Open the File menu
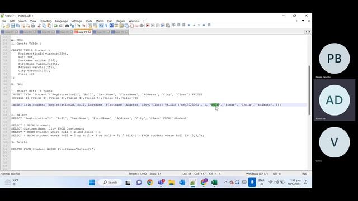 click(4, 21)
